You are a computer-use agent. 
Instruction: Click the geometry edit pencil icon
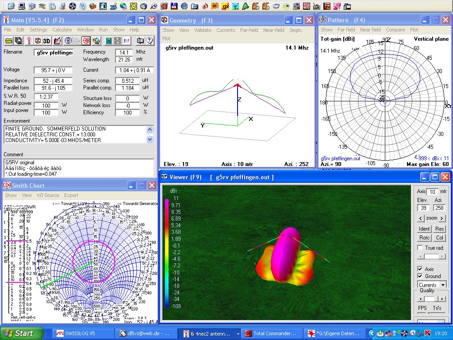57,41
